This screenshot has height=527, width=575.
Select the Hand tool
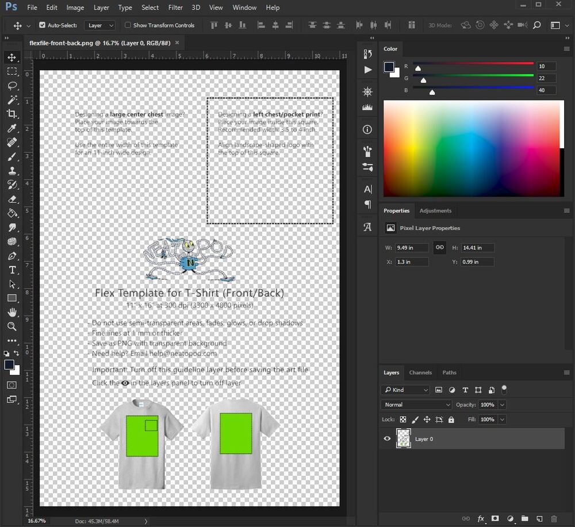[x=11, y=312]
